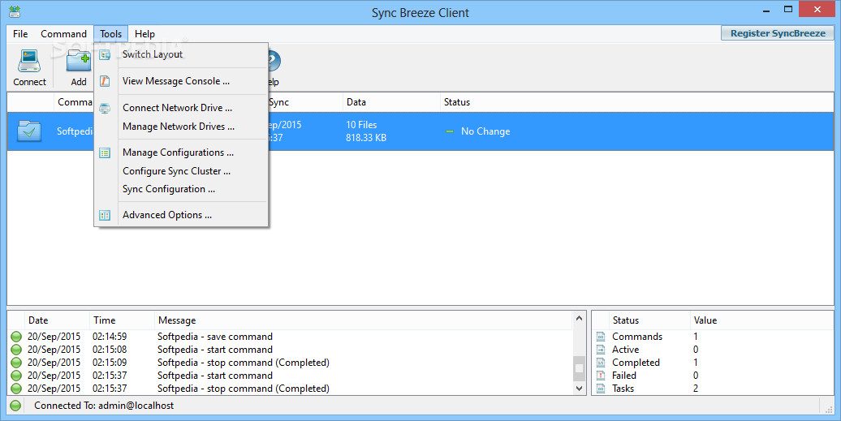This screenshot has width=841, height=421.
Task: Click the Tasks status row icon
Action: [601, 389]
